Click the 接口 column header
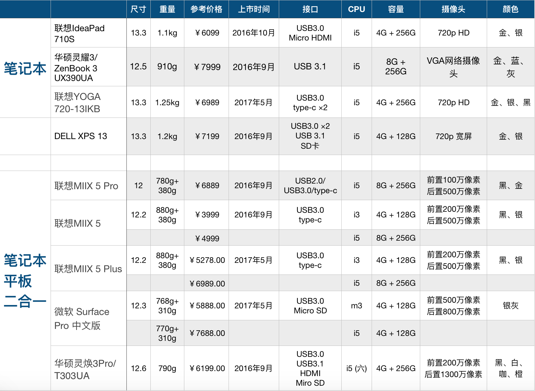 310,9
